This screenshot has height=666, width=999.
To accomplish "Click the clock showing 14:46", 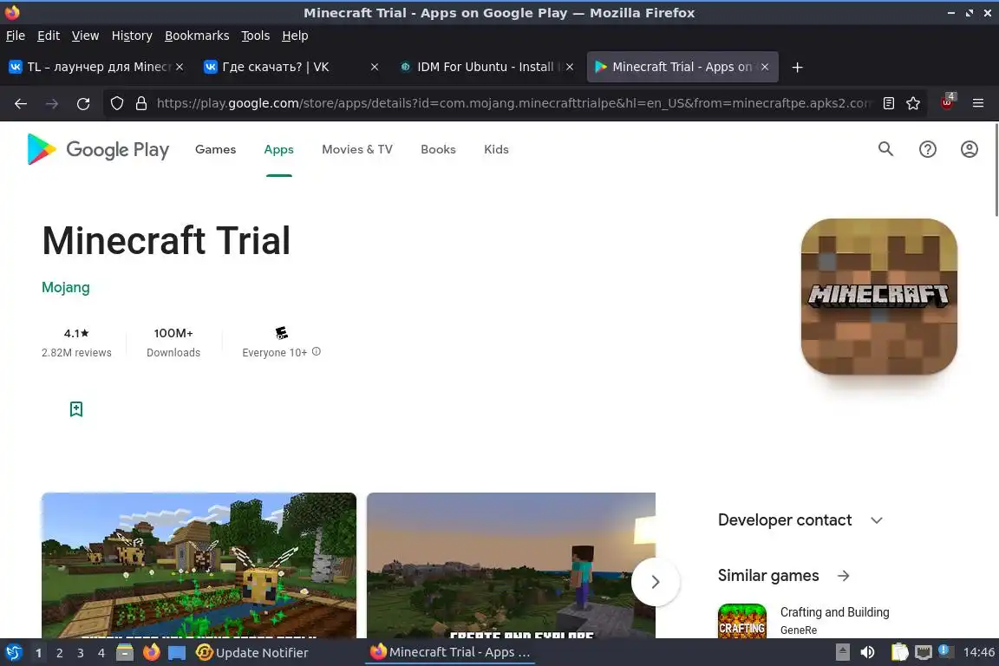I will (978, 652).
